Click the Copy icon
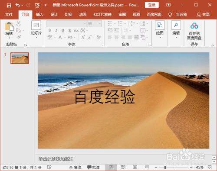 click(18, 30)
